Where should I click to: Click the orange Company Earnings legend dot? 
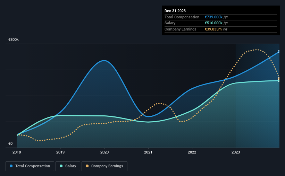click(87, 166)
